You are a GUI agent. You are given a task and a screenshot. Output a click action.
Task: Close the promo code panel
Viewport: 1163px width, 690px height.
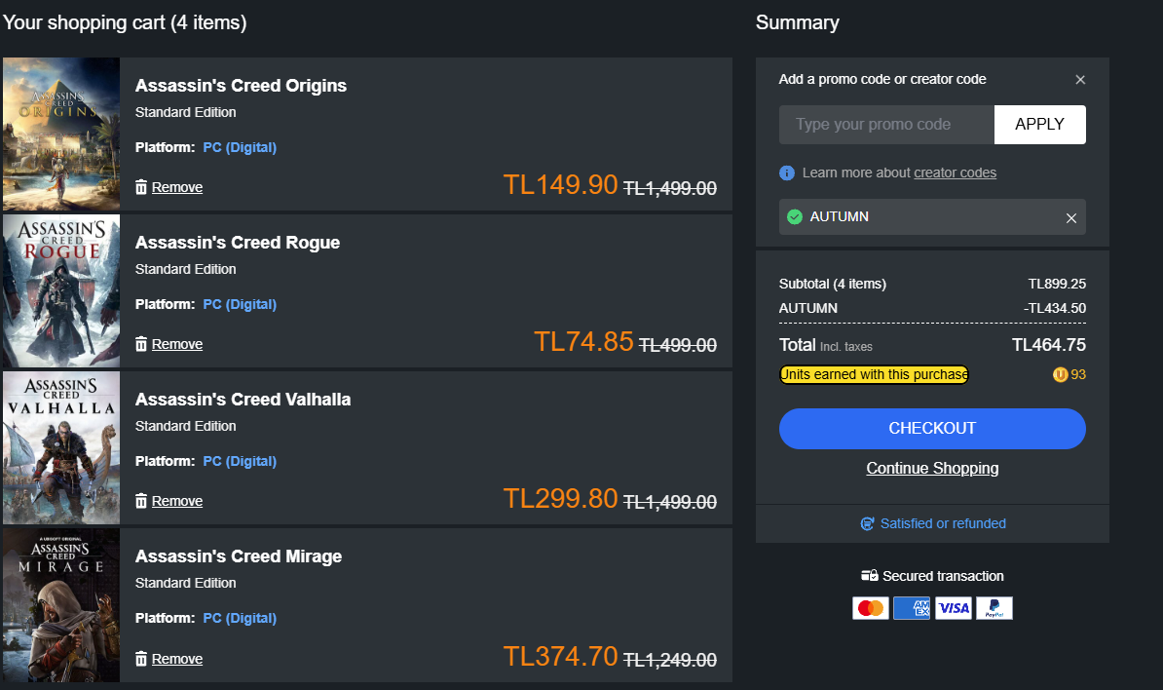[x=1080, y=80]
